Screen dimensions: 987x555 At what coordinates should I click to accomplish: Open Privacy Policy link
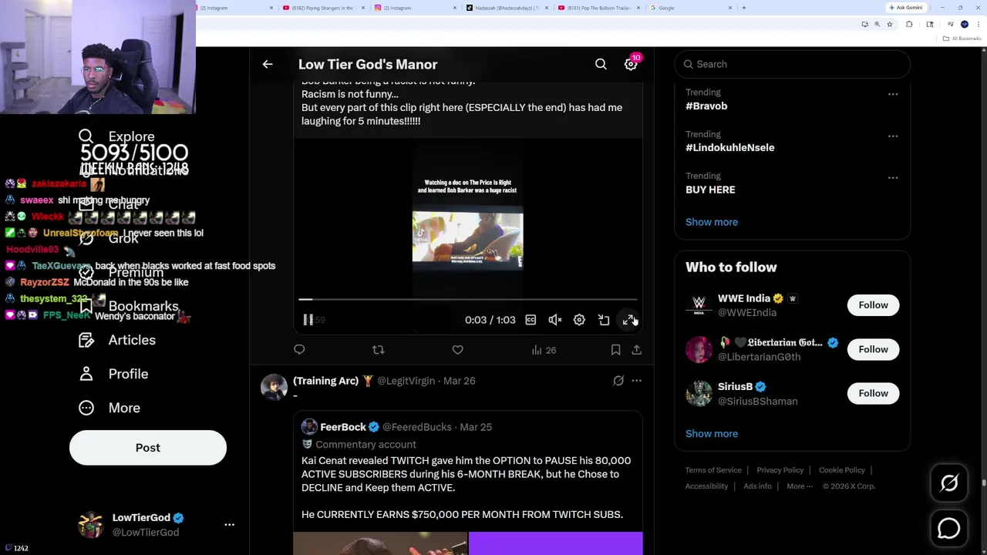point(780,470)
